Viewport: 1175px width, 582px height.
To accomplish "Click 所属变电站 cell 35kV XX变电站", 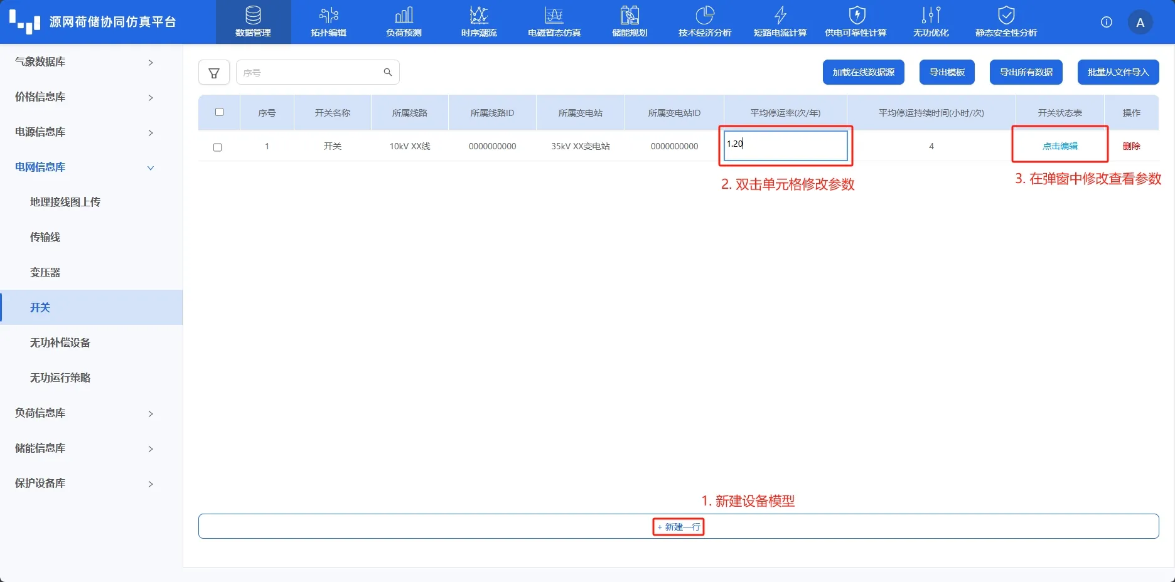I will click(x=581, y=146).
